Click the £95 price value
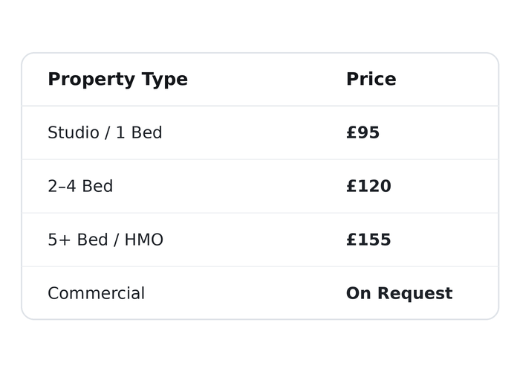 [x=363, y=132]
